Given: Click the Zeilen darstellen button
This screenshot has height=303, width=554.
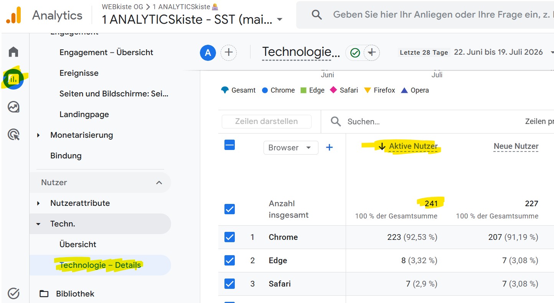Looking at the screenshot, I should tap(266, 121).
